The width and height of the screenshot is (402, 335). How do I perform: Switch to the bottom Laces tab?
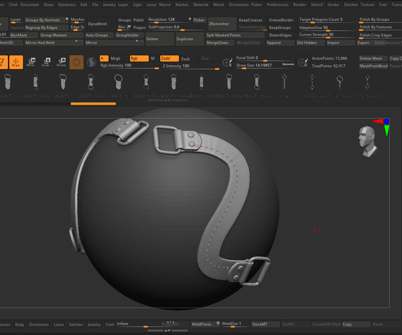click(x=59, y=324)
